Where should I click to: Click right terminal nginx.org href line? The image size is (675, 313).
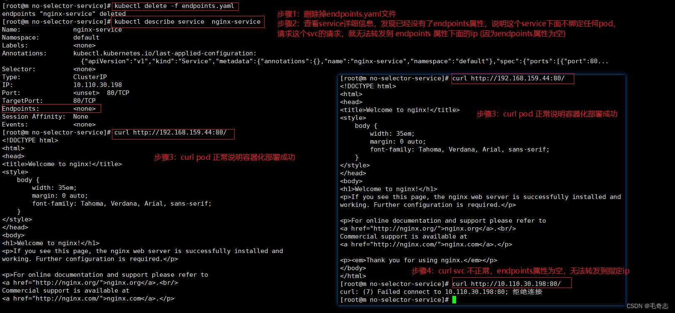click(428, 229)
